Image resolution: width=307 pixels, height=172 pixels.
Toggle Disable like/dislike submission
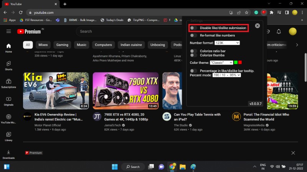point(194,28)
